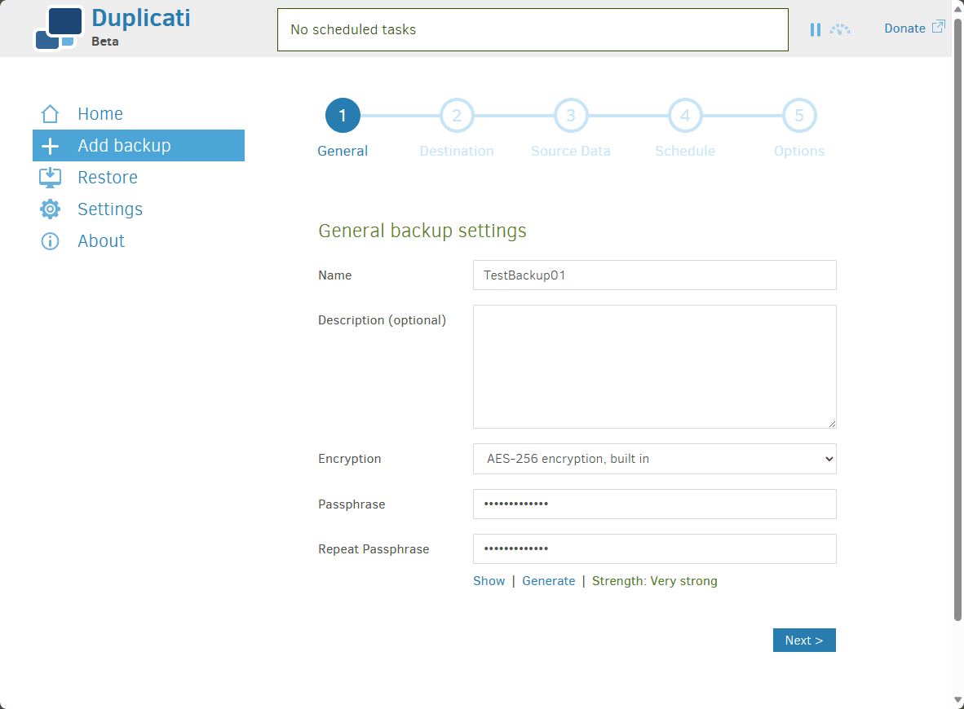Open the throttle speed gauge icon
This screenshot has height=709, width=964.
coord(840,29)
